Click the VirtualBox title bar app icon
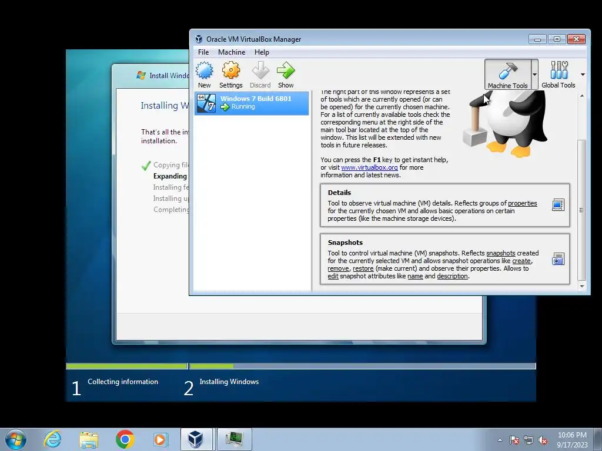602x451 pixels. coord(199,39)
